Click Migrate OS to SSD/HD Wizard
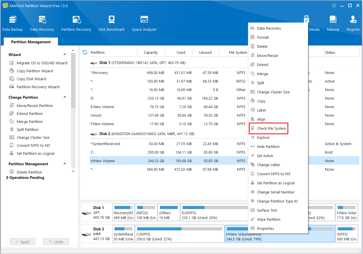The width and height of the screenshot is (363, 254). click(x=42, y=63)
